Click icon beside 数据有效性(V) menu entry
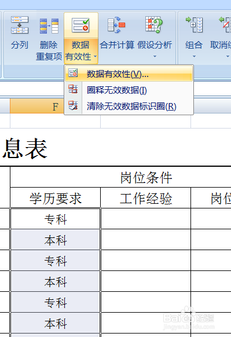The width and height of the screenshot is (231, 337). [73, 73]
